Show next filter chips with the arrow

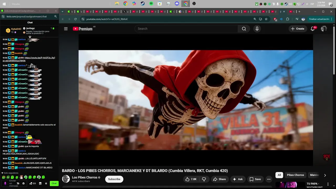click(x=325, y=175)
